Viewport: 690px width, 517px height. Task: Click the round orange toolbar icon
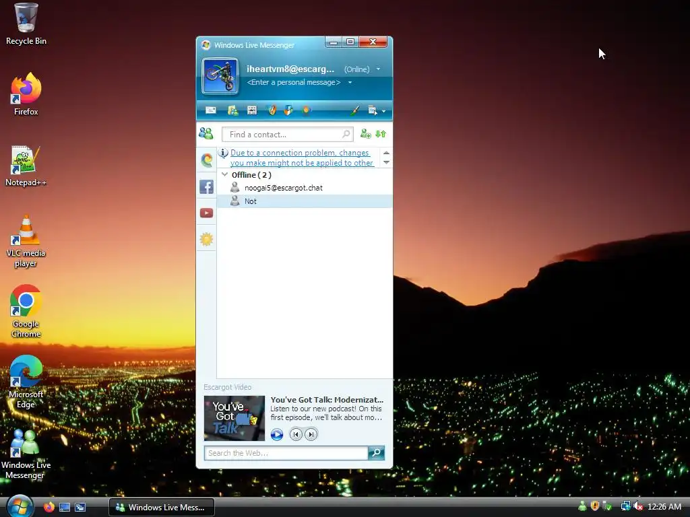[307, 110]
